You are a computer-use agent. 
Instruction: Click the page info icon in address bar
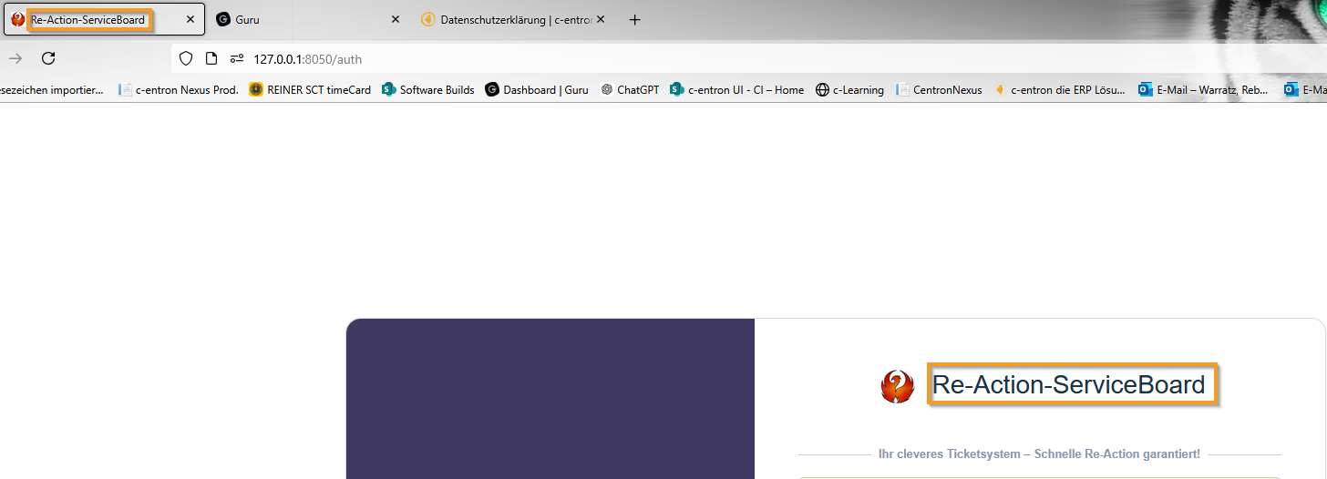pyautogui.click(x=211, y=59)
